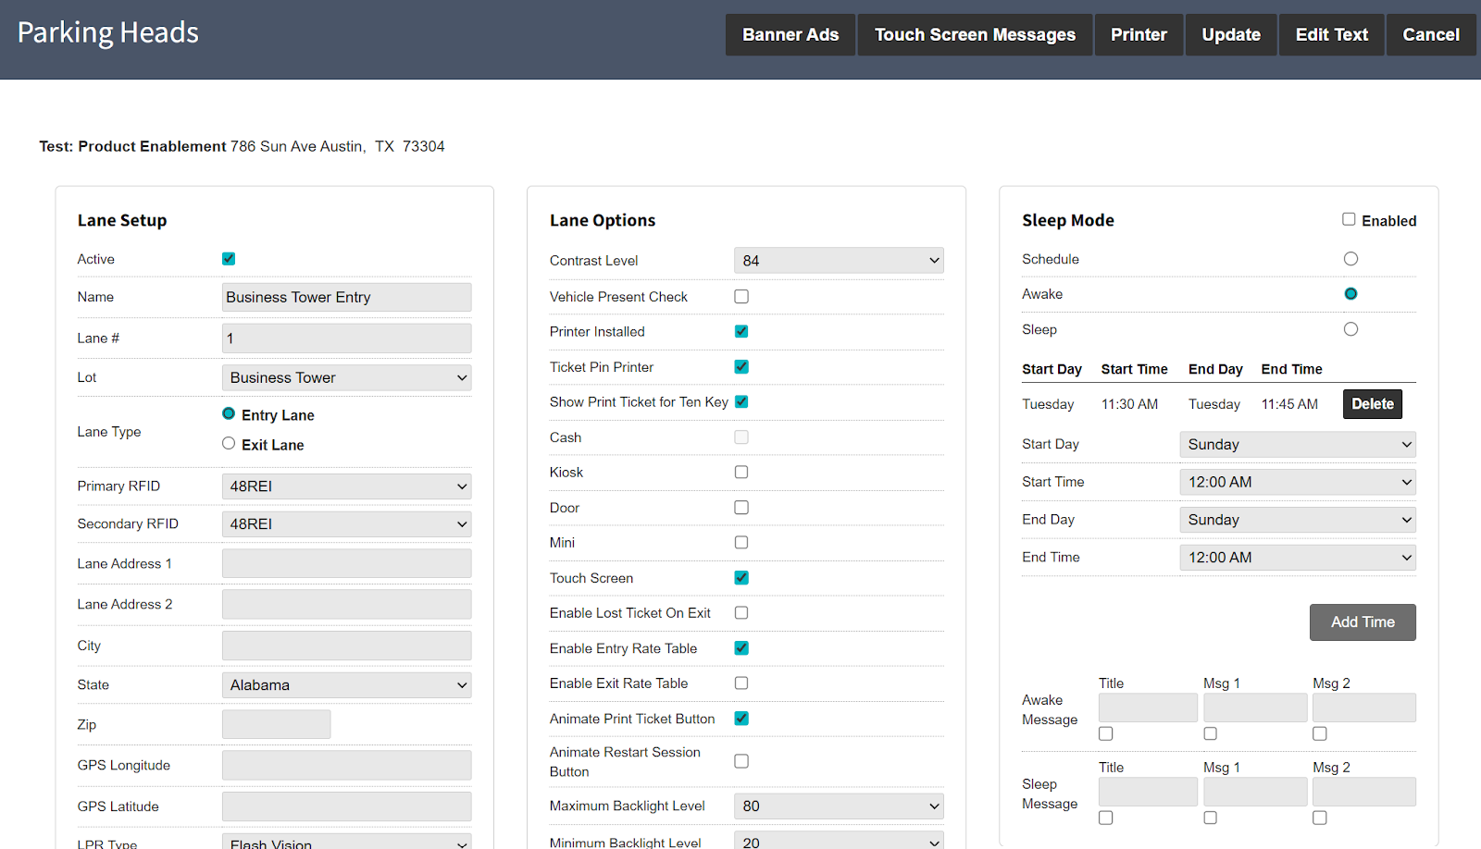The image size is (1481, 849).
Task: Open the Maximum Backlight Level dropdown
Action: pyautogui.click(x=839, y=806)
